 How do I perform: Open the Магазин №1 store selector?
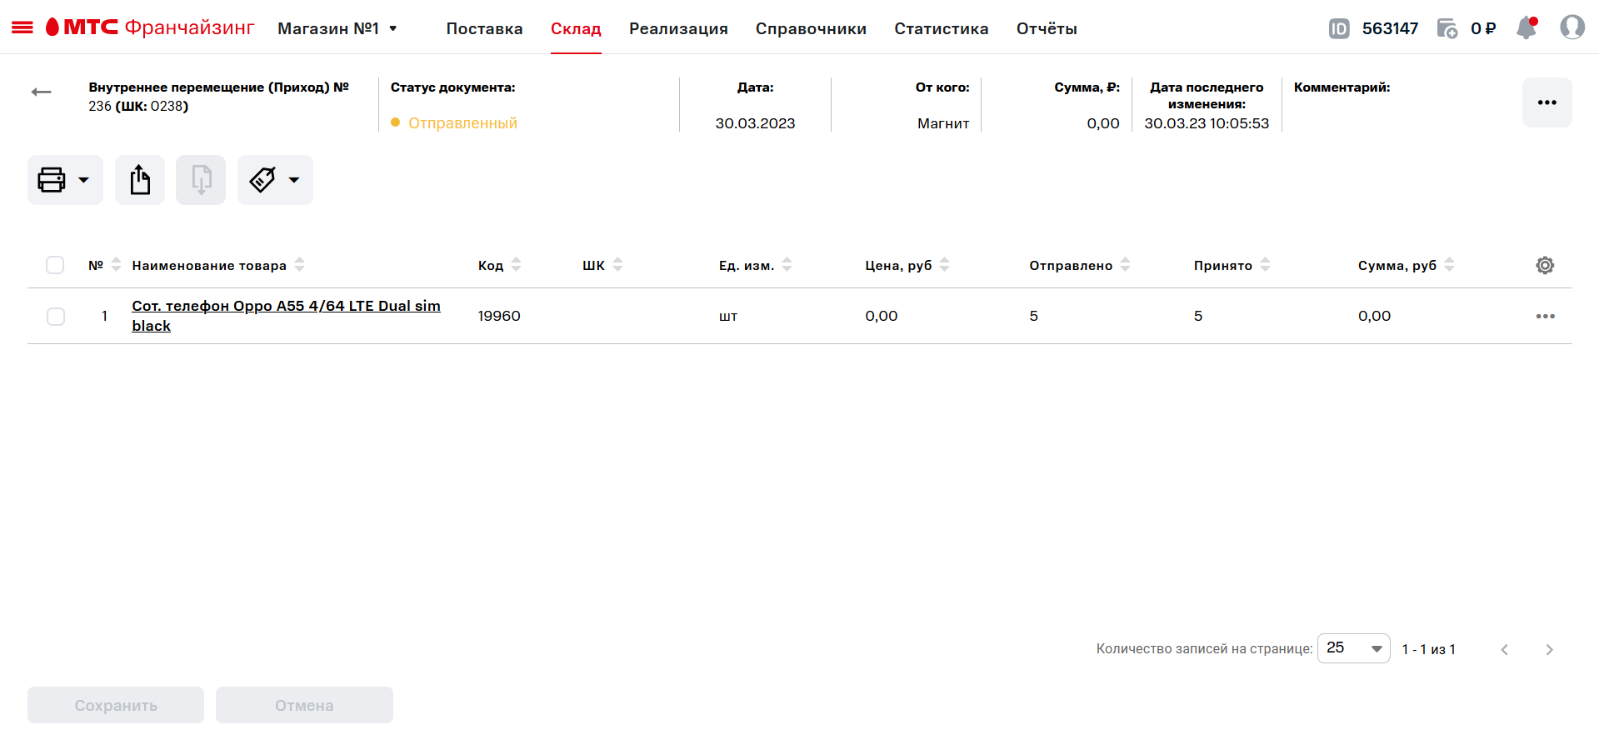click(337, 28)
